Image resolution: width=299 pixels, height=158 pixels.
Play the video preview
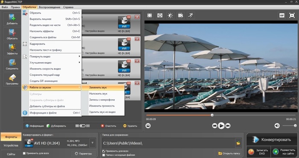(x=221, y=126)
